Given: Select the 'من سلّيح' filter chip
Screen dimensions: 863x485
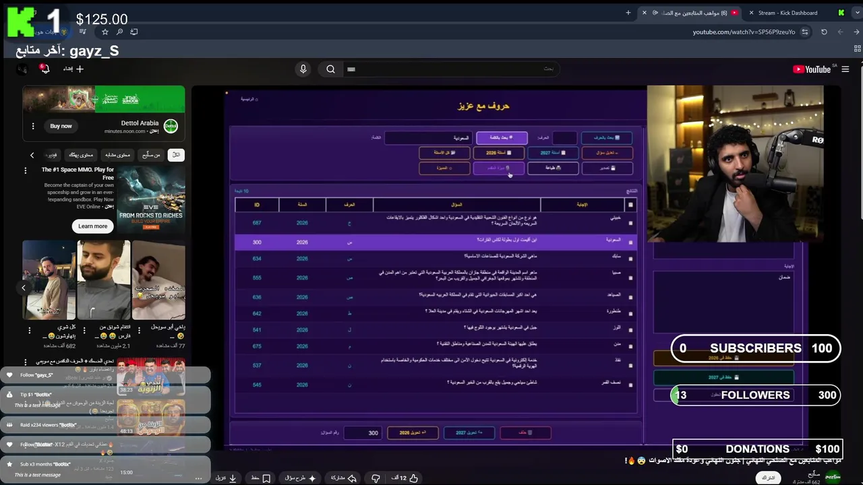Looking at the screenshot, I should point(151,155).
